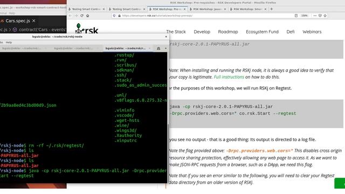Bookmark this page with the star icon
Viewport: 345px width, 194px height.
pos(325,16)
